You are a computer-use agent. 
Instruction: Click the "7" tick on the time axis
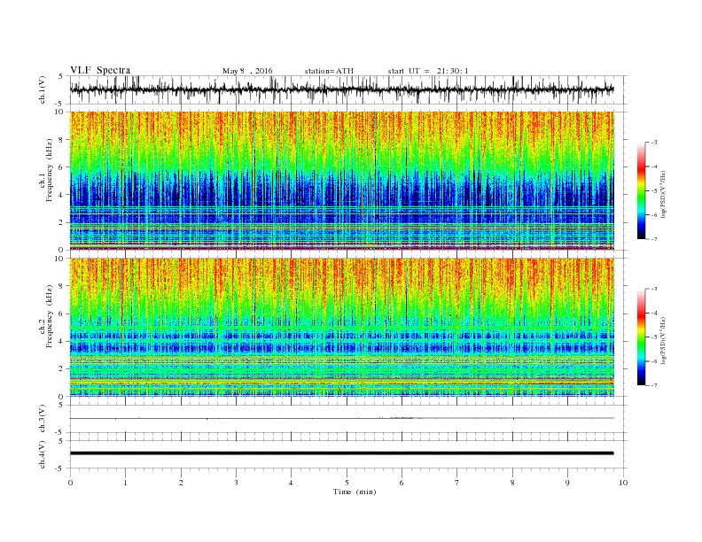457,483
